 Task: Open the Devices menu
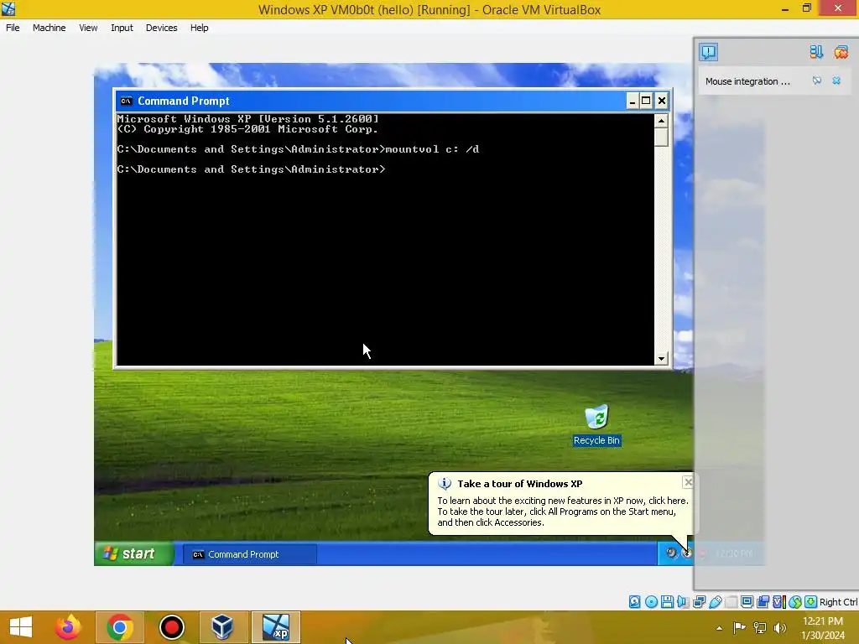(161, 28)
